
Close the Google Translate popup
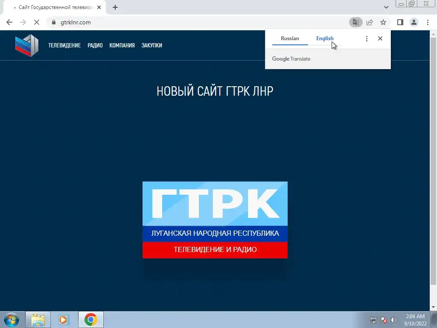[380, 38]
